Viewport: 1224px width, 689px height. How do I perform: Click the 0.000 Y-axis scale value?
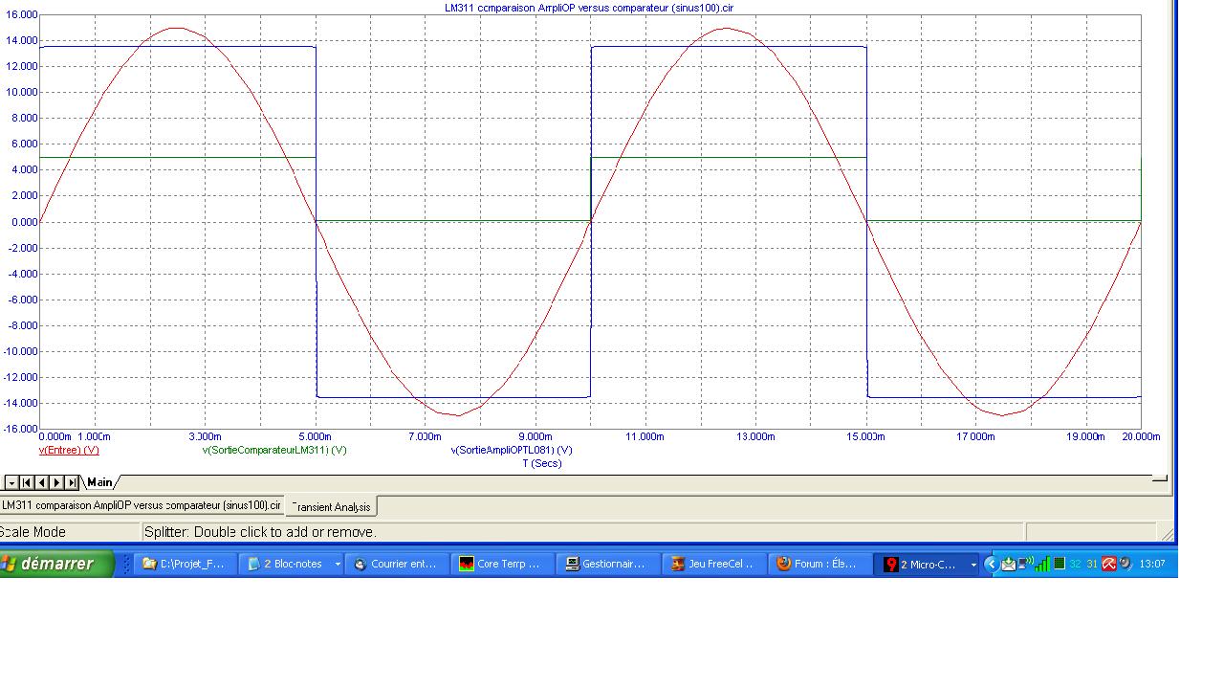click(x=23, y=222)
